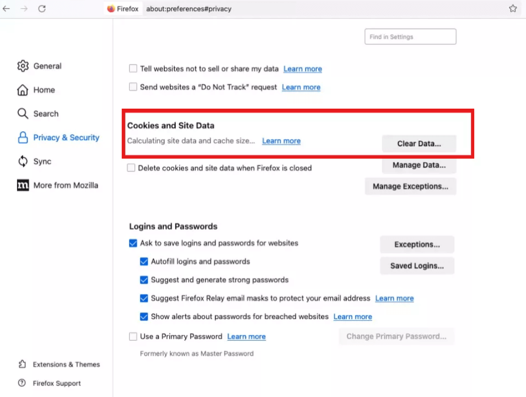Open Learn more for sell or share data
The width and height of the screenshot is (526, 397).
303,69
